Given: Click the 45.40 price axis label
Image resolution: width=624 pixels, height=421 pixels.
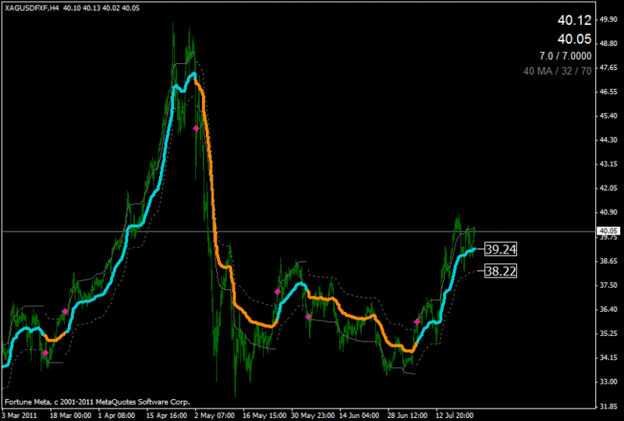Looking at the screenshot, I should coord(608,116).
